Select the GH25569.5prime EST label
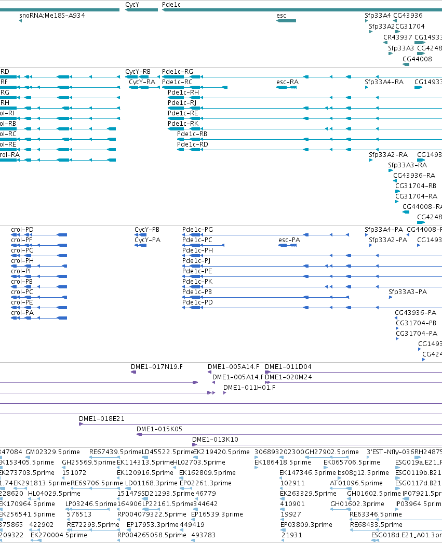This screenshot has width=442, height=543. [89, 462]
